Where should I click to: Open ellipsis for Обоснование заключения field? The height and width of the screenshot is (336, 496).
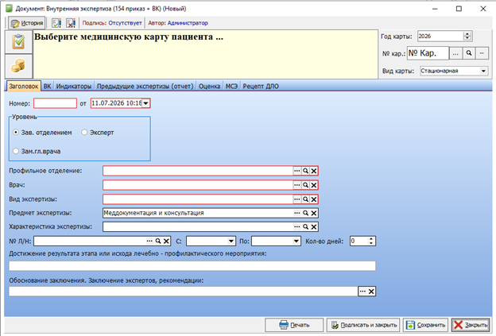coord(362,292)
